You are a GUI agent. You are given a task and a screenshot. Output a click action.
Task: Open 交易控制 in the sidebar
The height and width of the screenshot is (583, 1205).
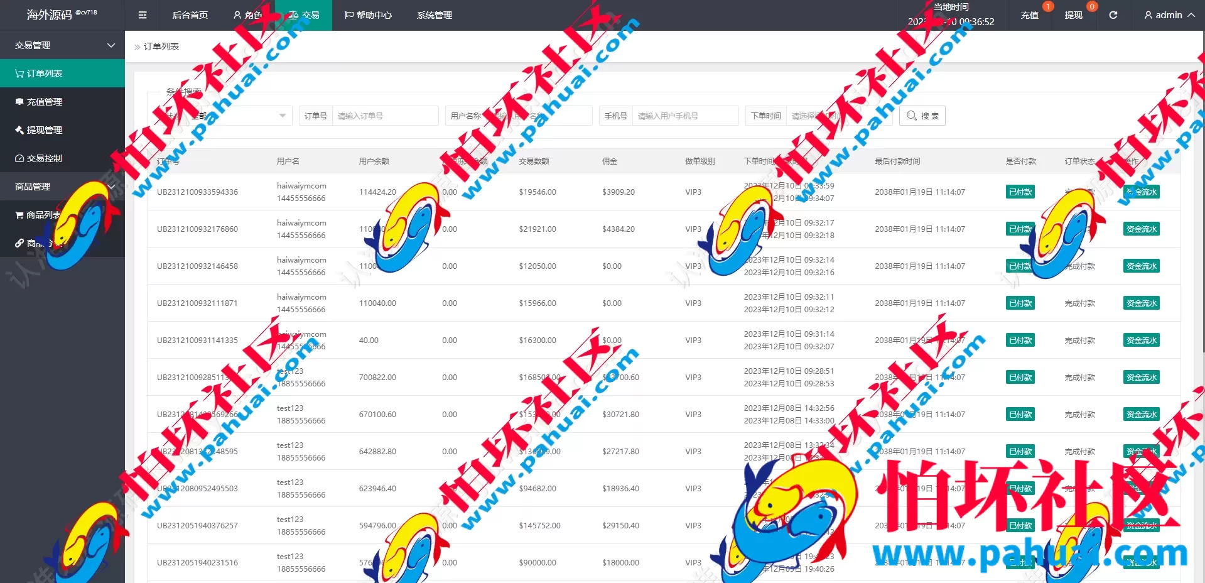pyautogui.click(x=44, y=158)
